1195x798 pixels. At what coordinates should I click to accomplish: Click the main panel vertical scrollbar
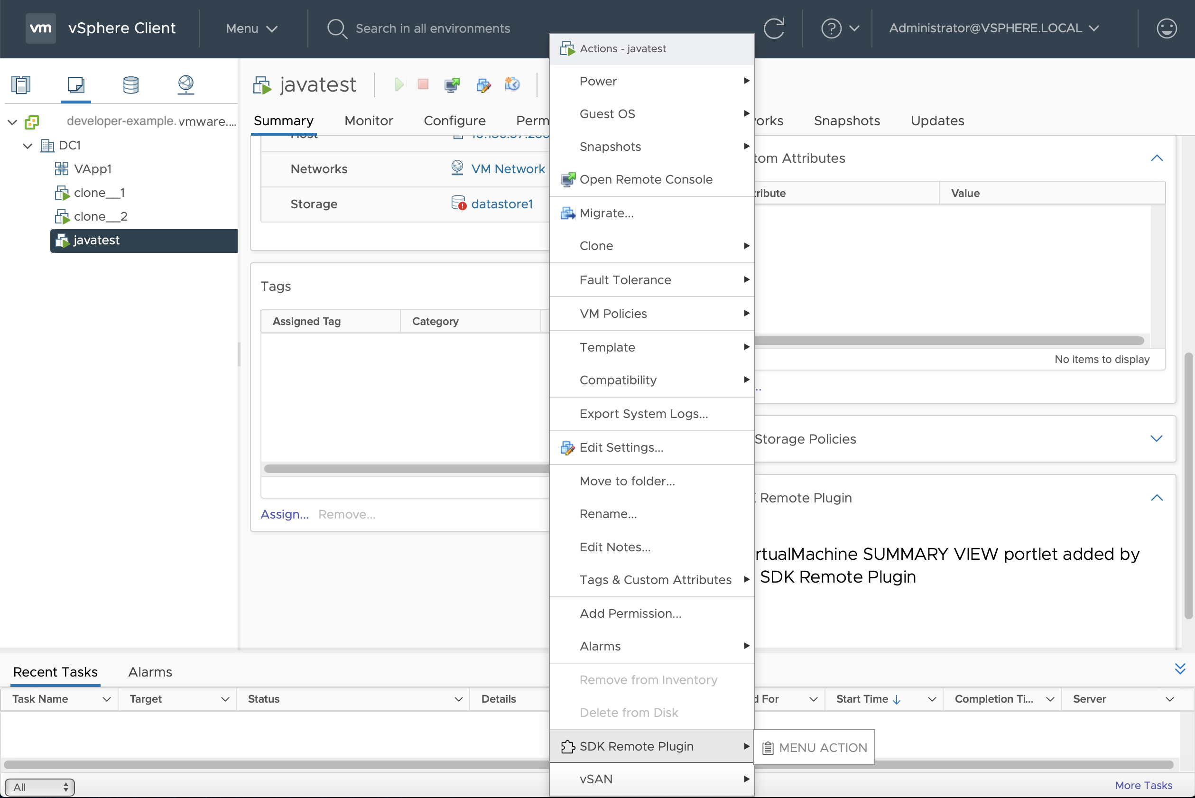tap(1188, 485)
